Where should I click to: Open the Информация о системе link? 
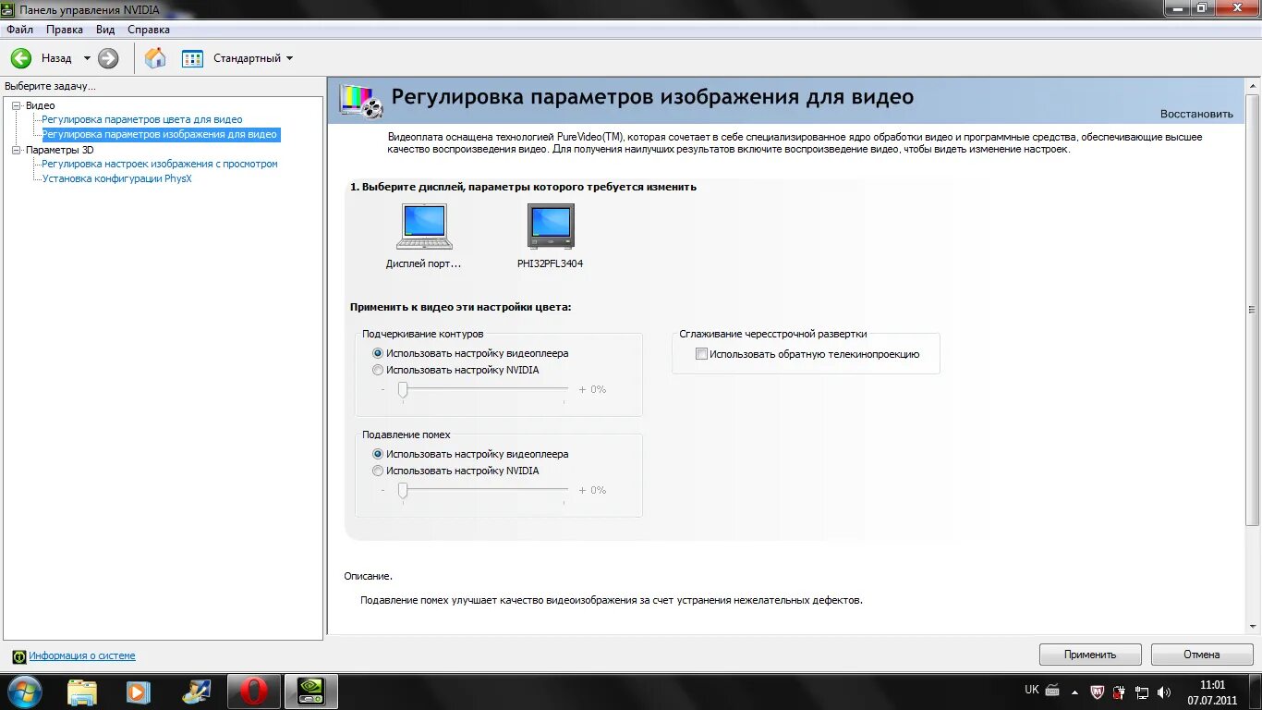82,656
